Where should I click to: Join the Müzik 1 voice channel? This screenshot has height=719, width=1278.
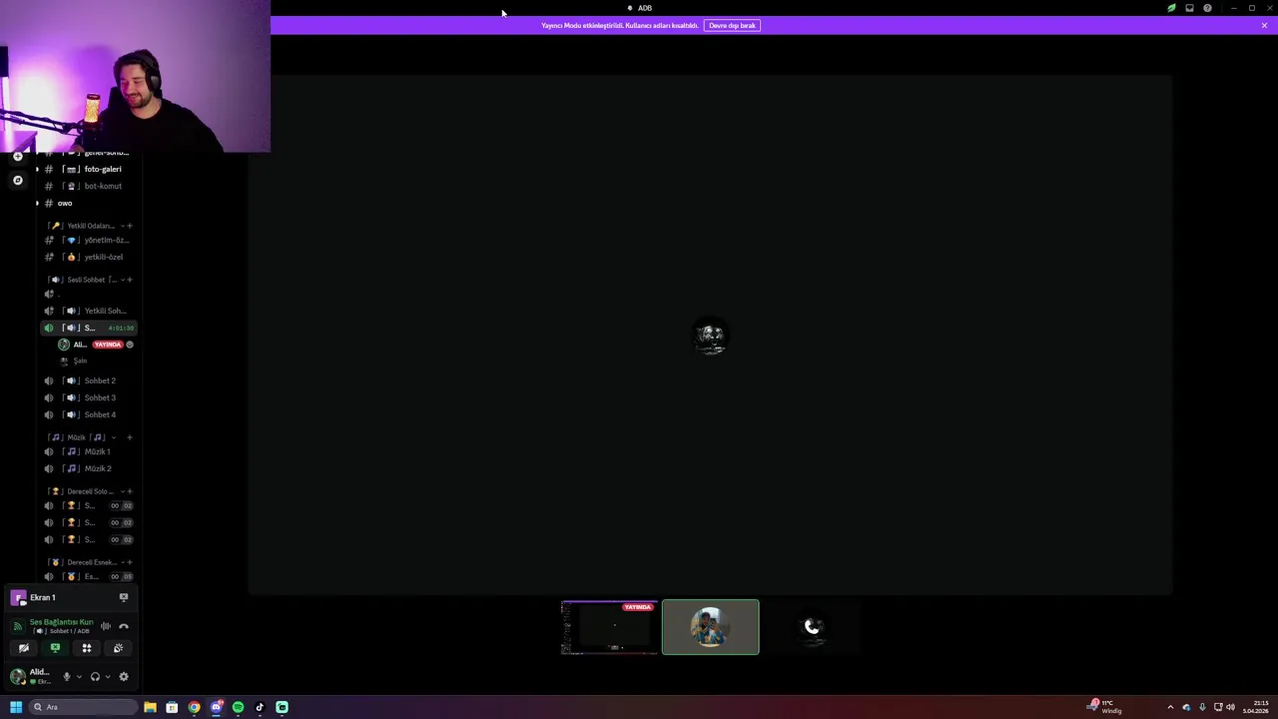88,451
